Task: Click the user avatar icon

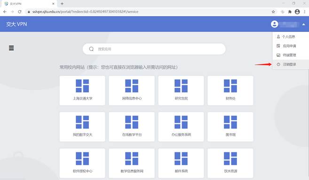Action: [x=274, y=24]
